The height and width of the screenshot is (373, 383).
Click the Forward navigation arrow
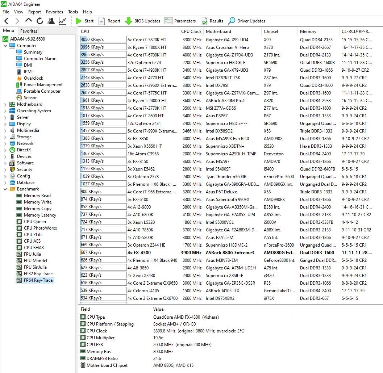pos(17,21)
